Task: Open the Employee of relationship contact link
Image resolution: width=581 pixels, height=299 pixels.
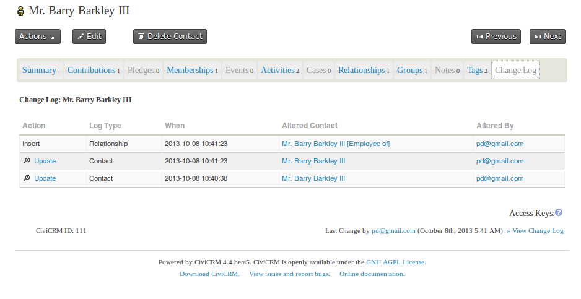Action: (x=336, y=144)
